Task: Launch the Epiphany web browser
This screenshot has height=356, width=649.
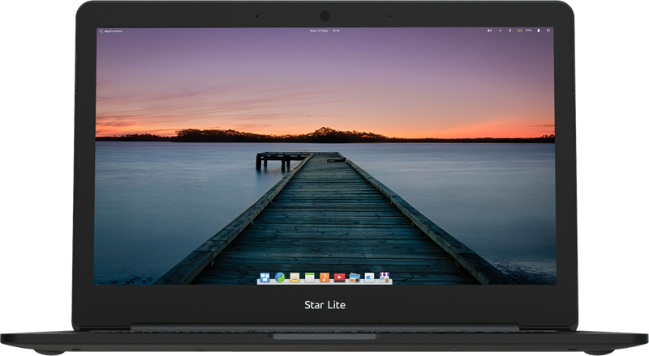Action: pos(280,278)
